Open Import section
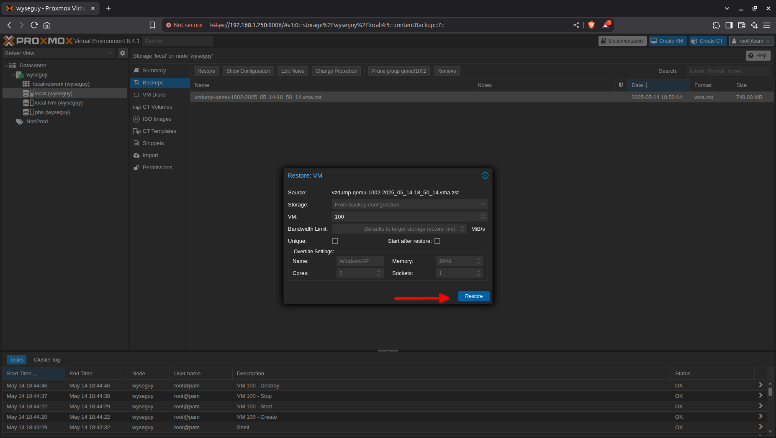This screenshot has width=776, height=438. 160,155
